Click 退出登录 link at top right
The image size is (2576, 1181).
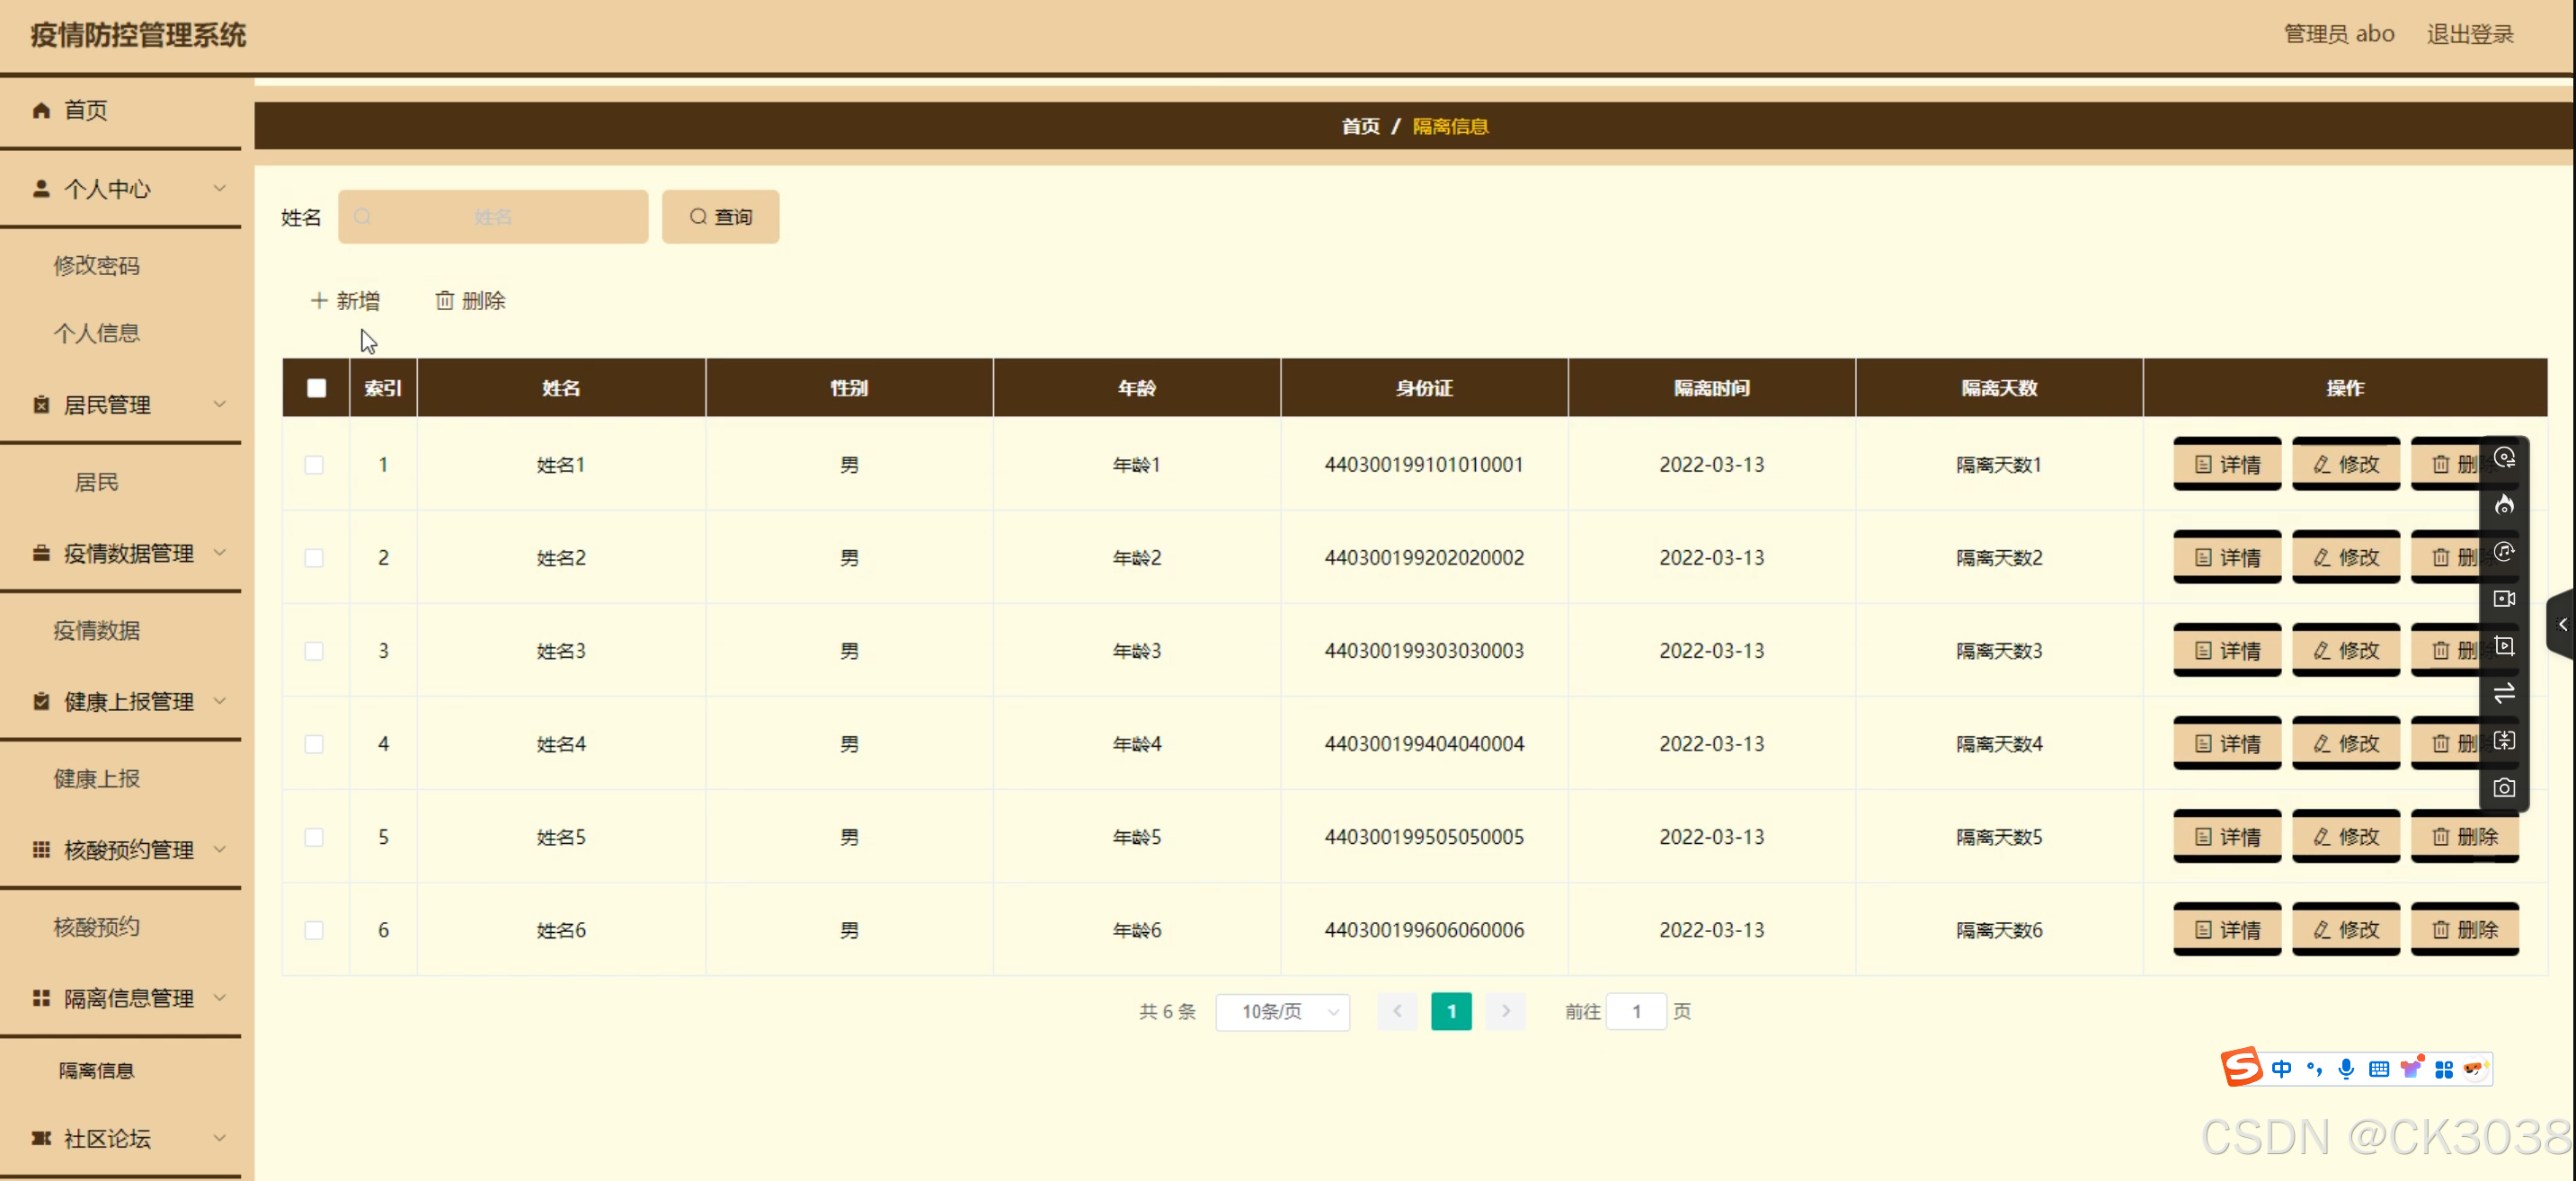2469,35
